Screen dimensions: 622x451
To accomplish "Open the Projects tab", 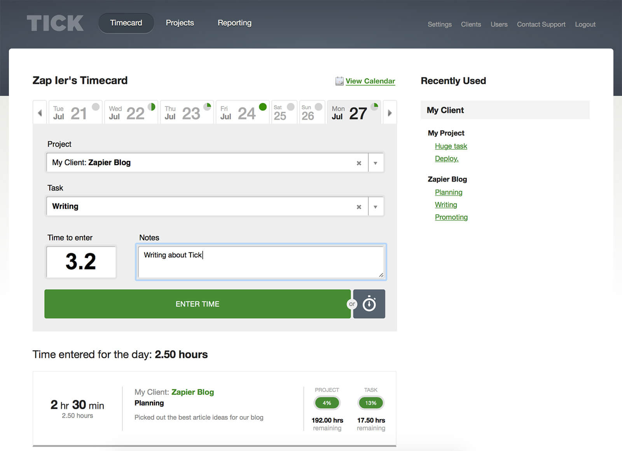I will point(180,23).
